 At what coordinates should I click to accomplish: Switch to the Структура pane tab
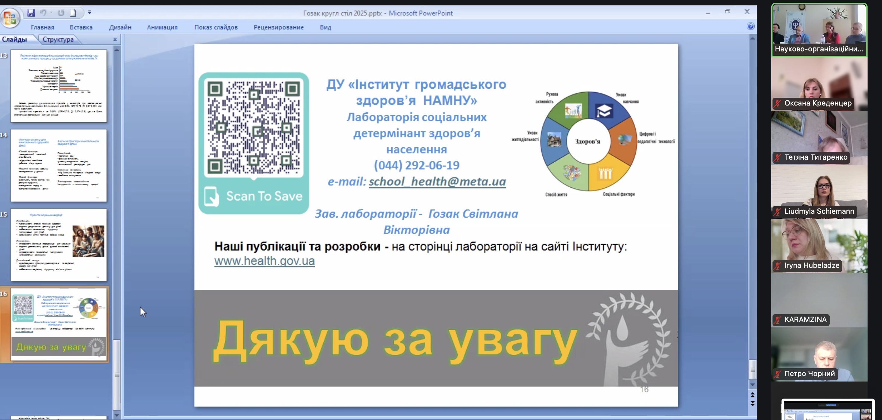(x=58, y=39)
